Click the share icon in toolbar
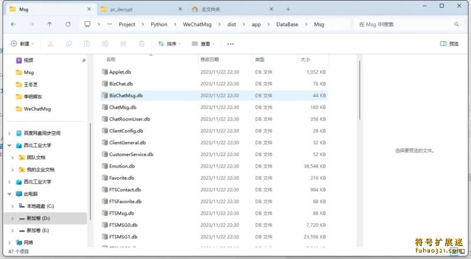Viewport: 471px width, 259px height. click(124, 44)
